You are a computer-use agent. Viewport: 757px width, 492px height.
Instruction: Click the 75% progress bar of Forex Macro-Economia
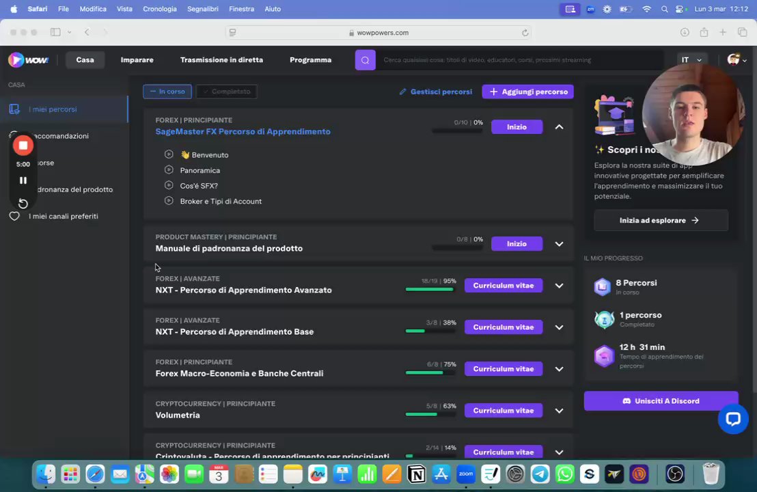[430, 372]
